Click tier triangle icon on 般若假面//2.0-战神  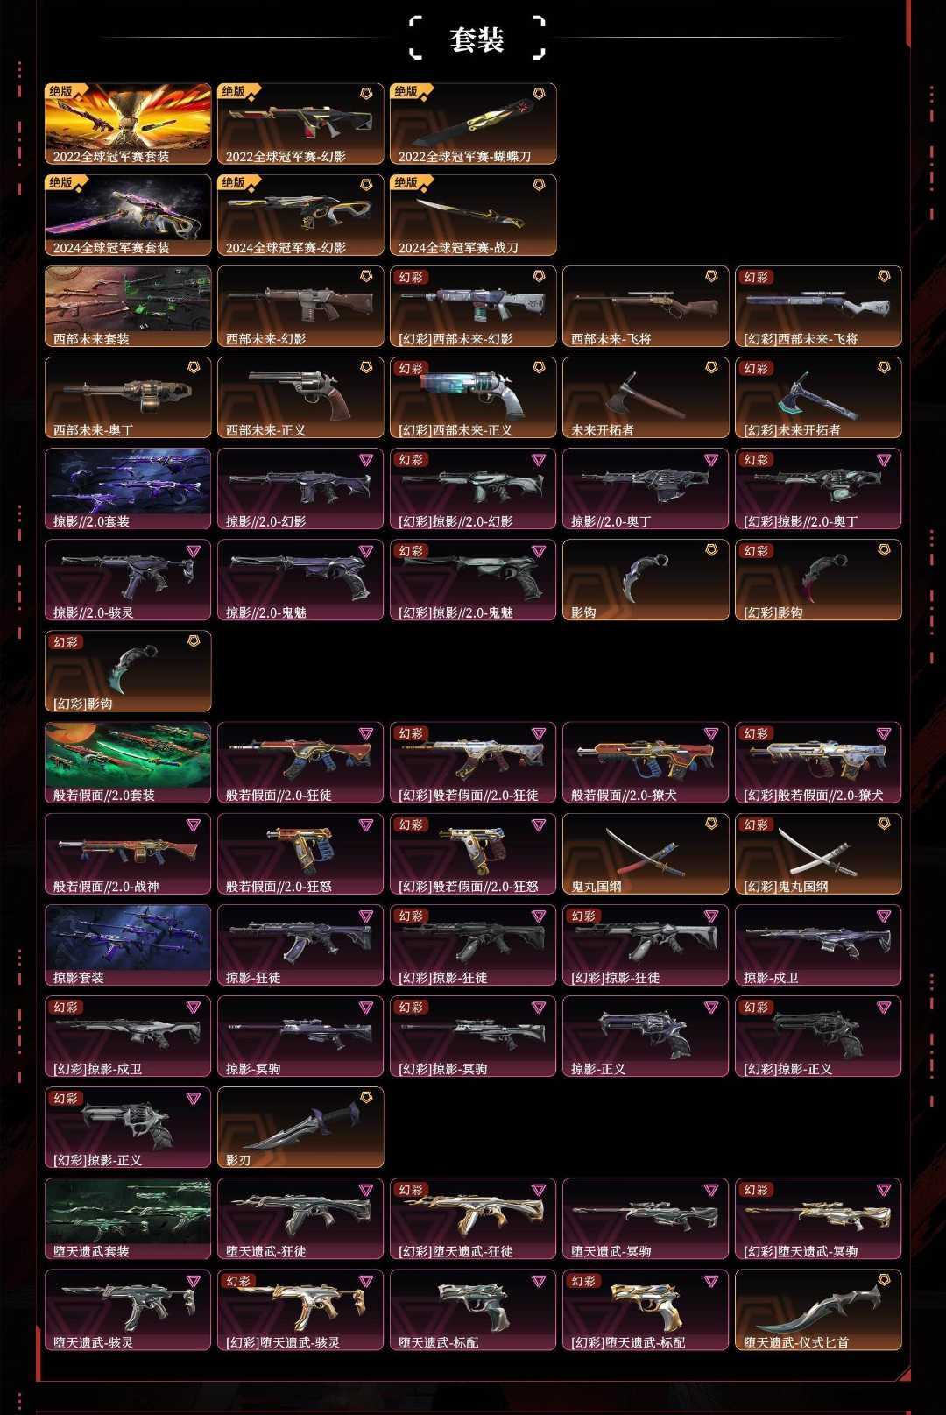point(194,824)
